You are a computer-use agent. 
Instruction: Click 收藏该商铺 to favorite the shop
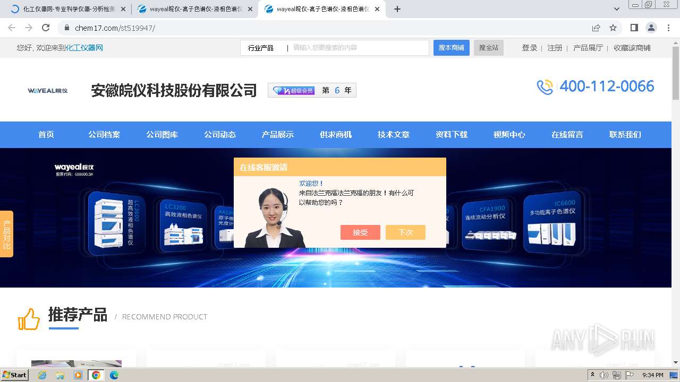(x=632, y=48)
